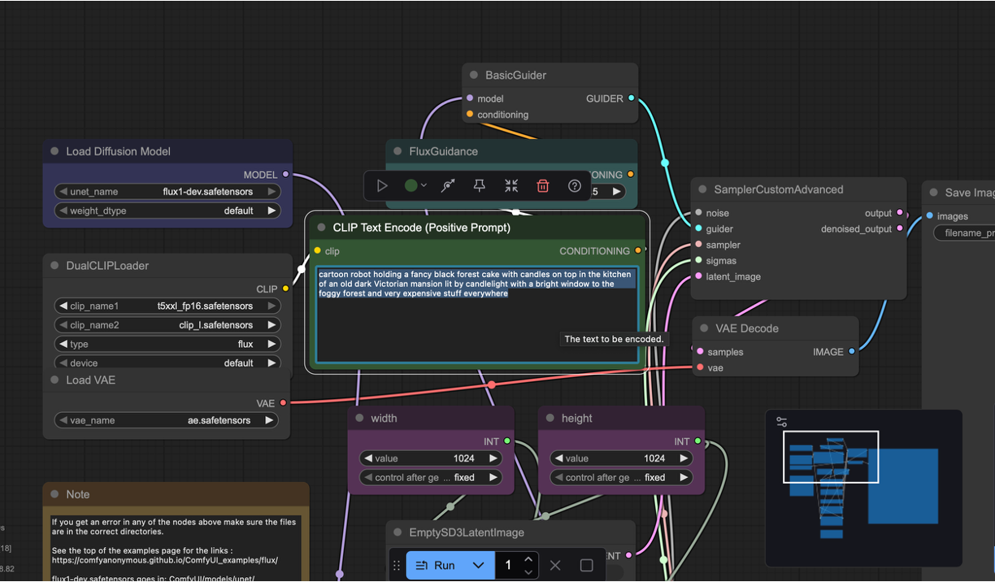Image resolution: width=995 pixels, height=582 pixels.
Task: Collapse the SamplerCustomAdvanced node via title dot
Action: tap(702, 189)
